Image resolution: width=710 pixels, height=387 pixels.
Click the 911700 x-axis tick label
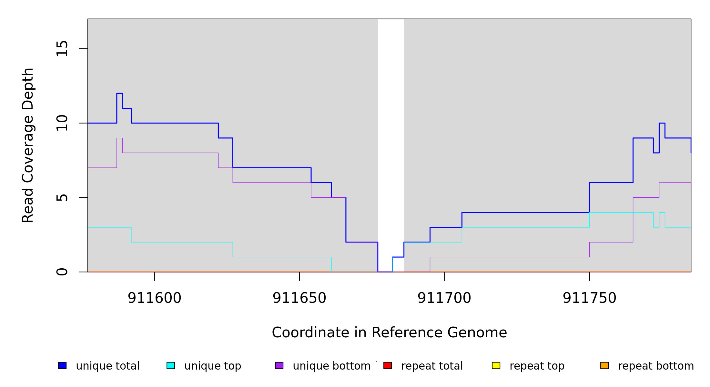444,298
